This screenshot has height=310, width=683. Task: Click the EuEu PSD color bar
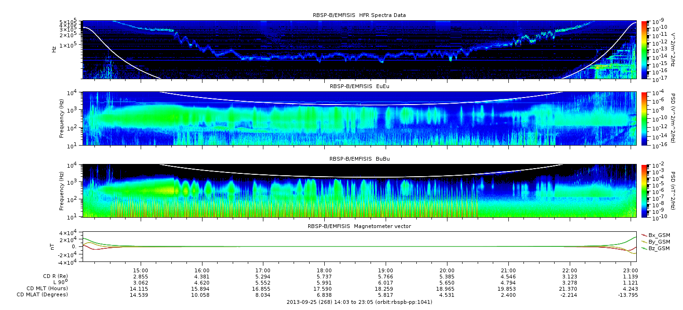[x=644, y=119]
